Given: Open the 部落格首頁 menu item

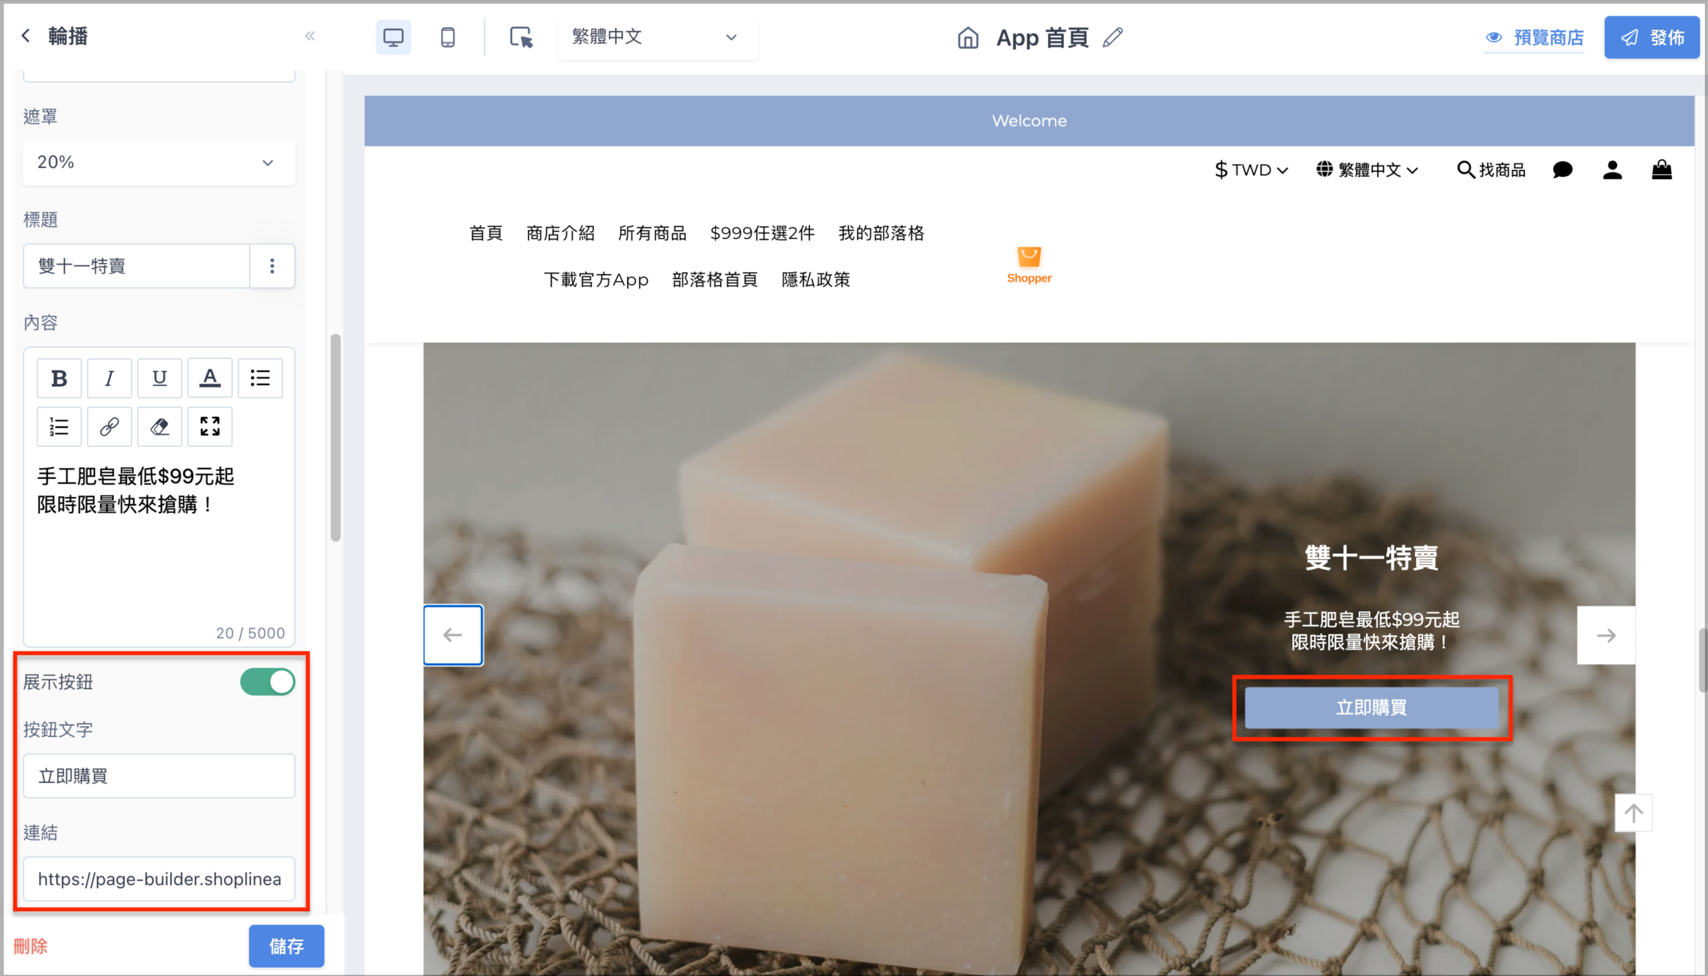Looking at the screenshot, I should tap(715, 279).
